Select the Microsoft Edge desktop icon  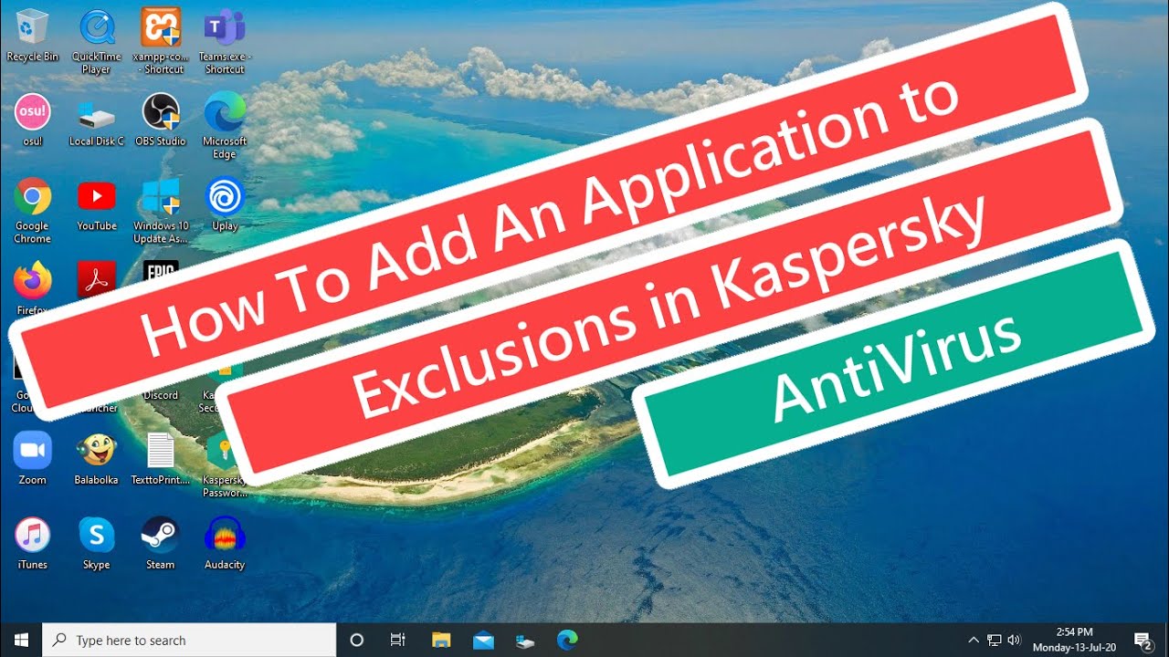coord(225,126)
